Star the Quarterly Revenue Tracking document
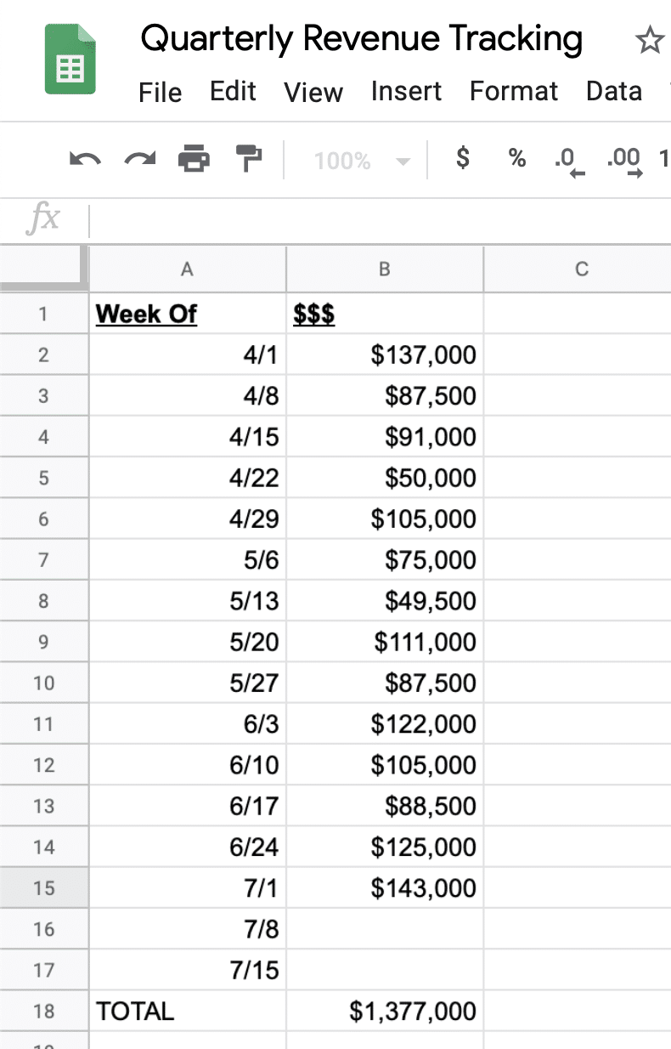Screen dimensions: 671x1049 pyautogui.click(x=649, y=40)
